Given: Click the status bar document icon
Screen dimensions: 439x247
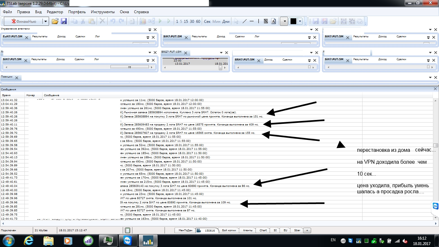Looking at the screenshot, I should point(127,230).
